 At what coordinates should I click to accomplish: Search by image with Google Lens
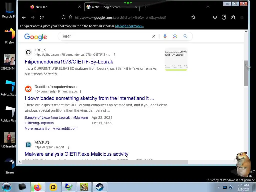(x=175, y=36)
